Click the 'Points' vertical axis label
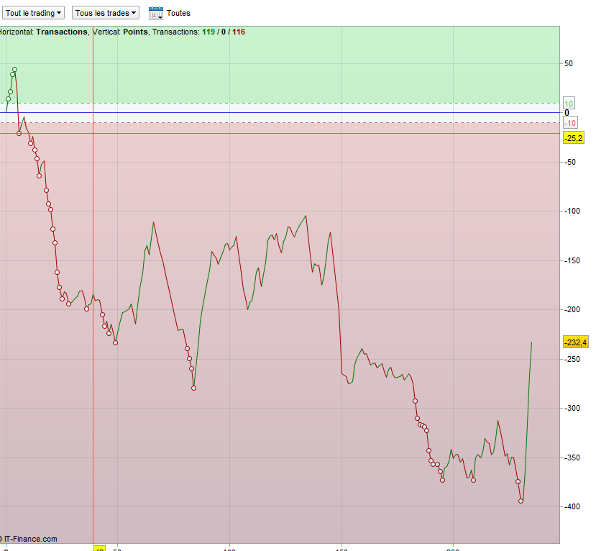This screenshot has width=596, height=551. click(x=135, y=32)
